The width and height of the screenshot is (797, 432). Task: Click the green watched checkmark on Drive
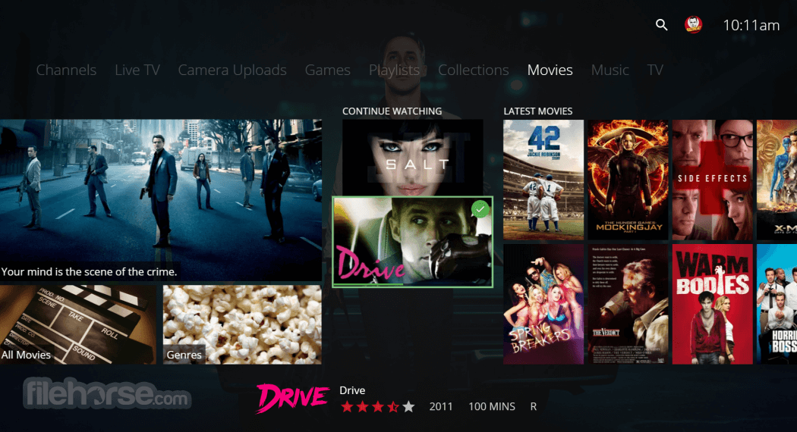pyautogui.click(x=480, y=209)
